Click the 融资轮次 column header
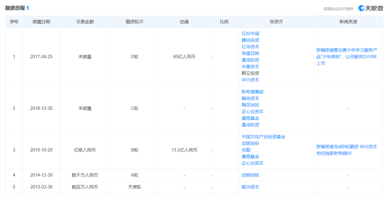Screen dimensions: 388x197 coord(135,22)
